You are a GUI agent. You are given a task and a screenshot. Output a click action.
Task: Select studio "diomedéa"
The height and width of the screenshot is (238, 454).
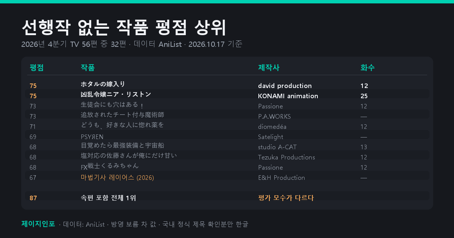tap(272, 127)
